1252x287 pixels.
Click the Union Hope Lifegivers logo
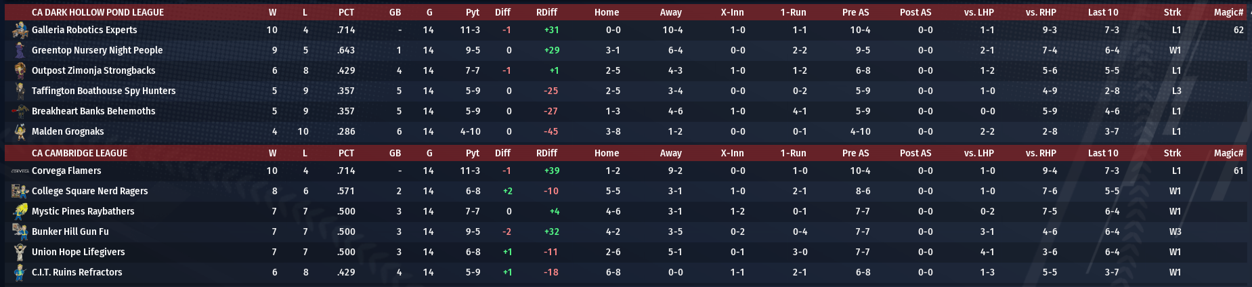(x=20, y=252)
